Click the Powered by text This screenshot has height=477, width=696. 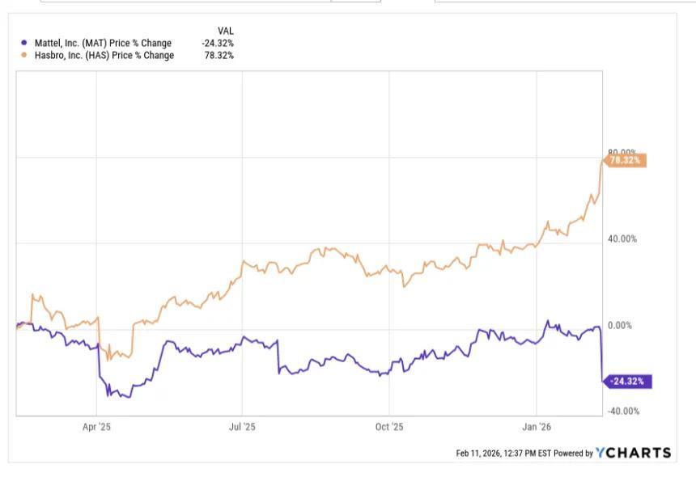coord(574,453)
